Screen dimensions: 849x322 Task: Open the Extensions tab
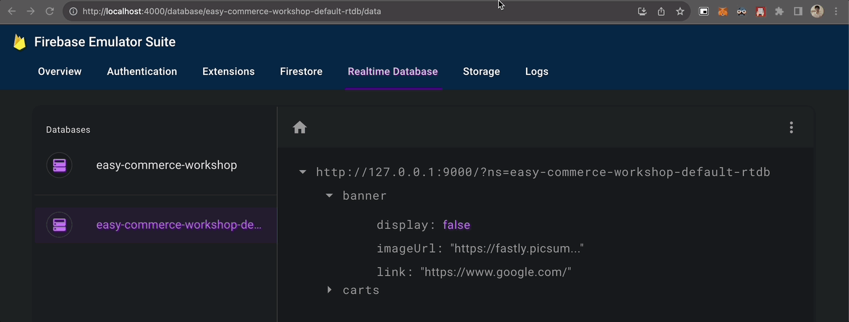(228, 71)
